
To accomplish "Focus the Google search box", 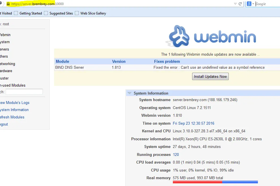I will (x=268, y=4).
